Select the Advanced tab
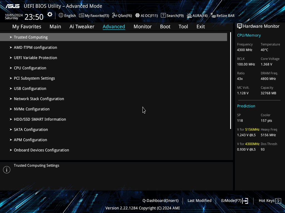Image resolution: width=285 pixels, height=213 pixels. pyautogui.click(x=114, y=27)
